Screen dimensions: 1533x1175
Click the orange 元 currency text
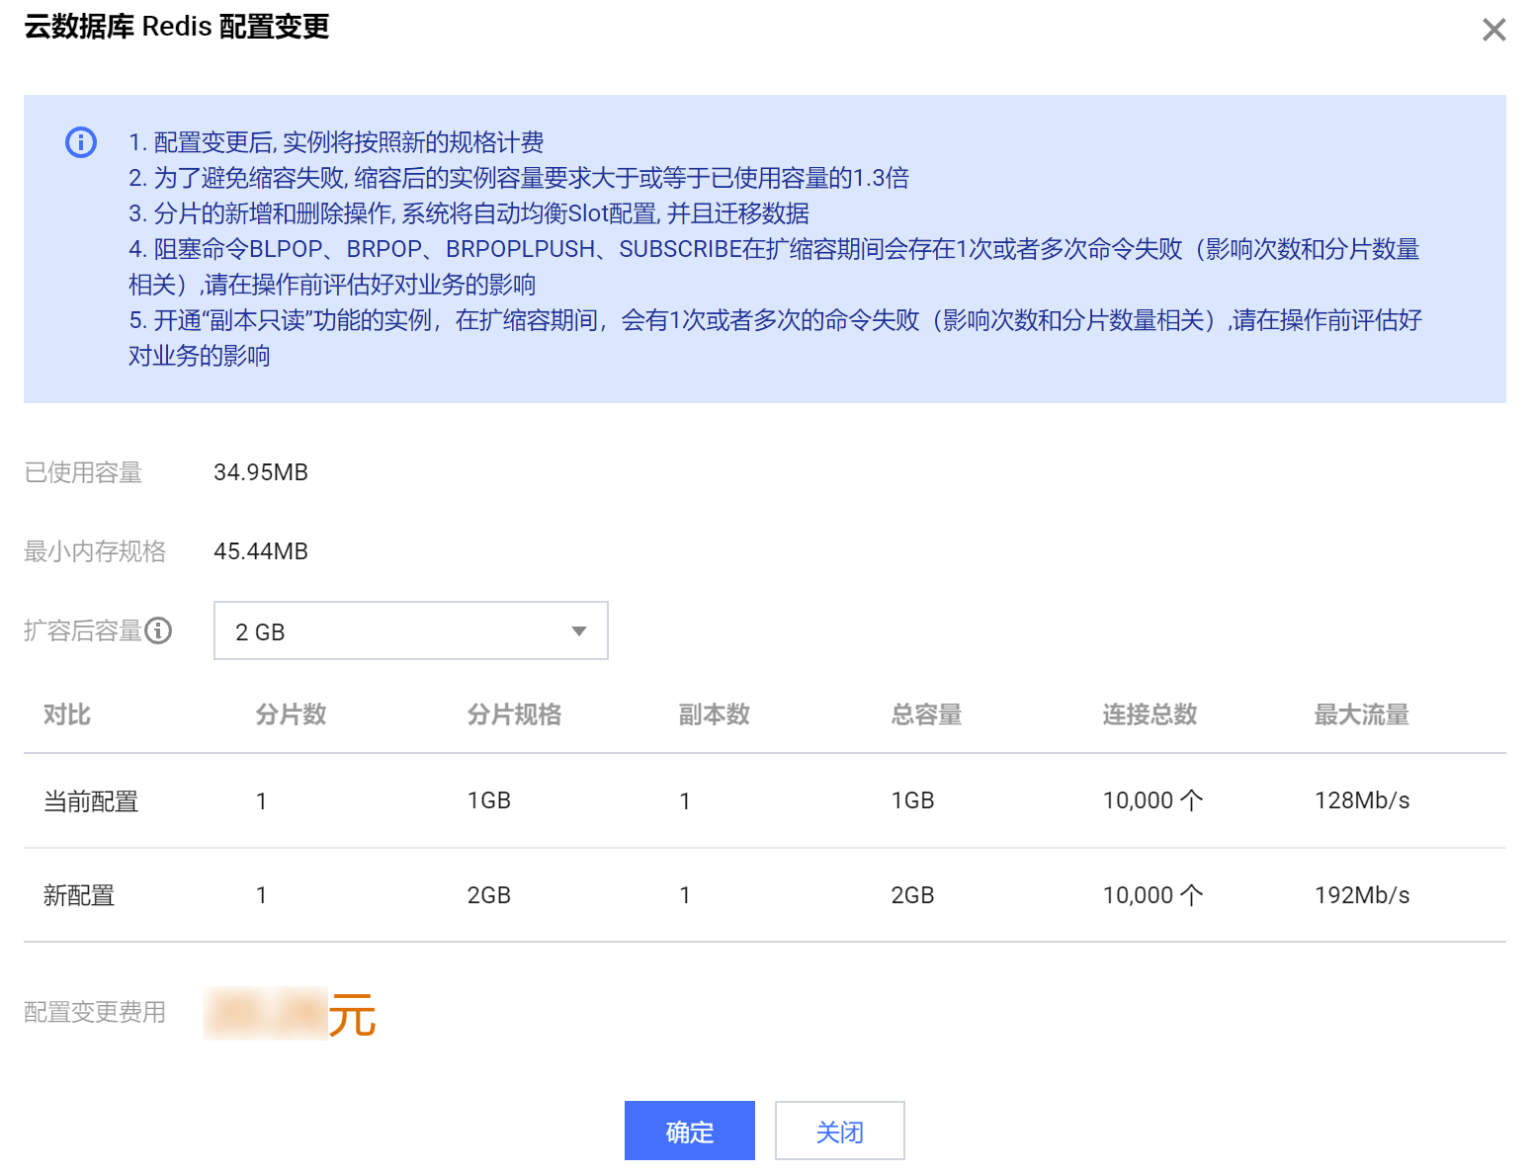[x=352, y=1015]
